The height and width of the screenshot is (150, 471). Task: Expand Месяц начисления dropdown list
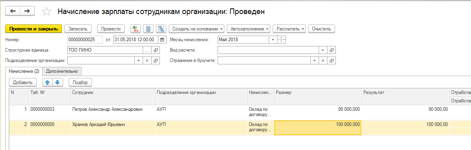[x=273, y=39]
